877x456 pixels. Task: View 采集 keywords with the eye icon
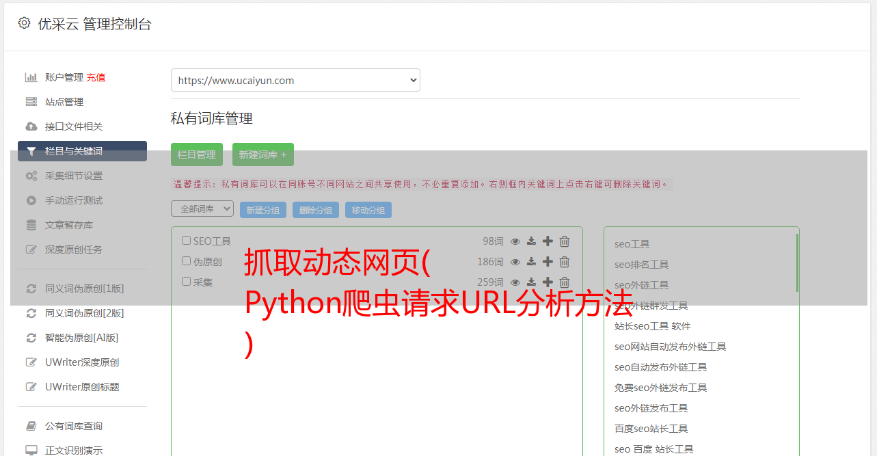click(x=515, y=282)
